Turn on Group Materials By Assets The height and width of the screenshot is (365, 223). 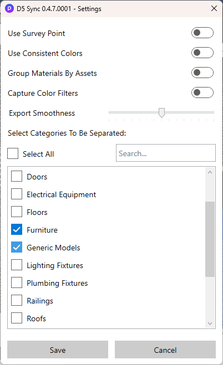click(202, 73)
